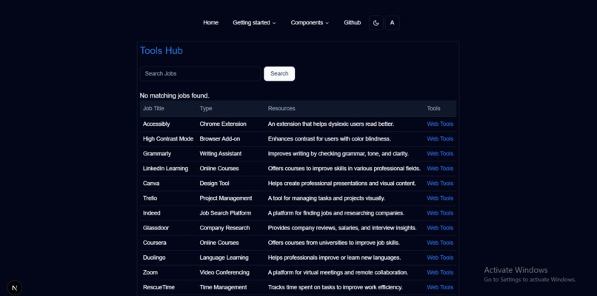Open Web Tools link for Accessibly
Viewport: 597px width, 296px height.
(440, 124)
